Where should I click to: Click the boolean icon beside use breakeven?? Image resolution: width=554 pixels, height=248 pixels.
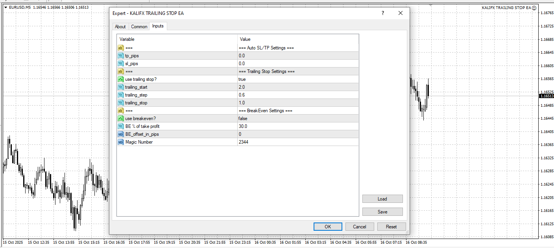121,118
